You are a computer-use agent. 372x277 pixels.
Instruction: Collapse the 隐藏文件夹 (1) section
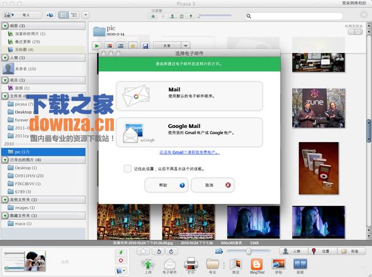[5, 216]
